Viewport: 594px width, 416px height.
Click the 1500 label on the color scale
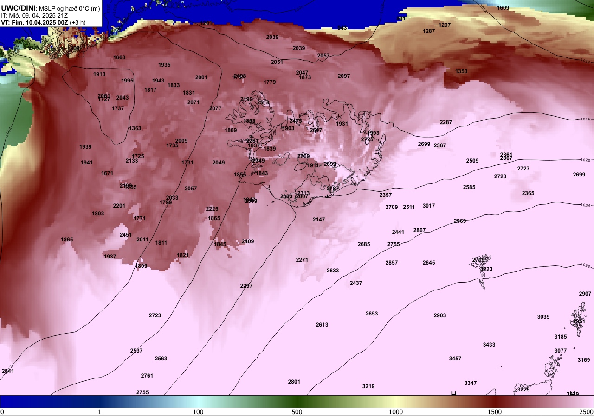(x=495, y=412)
